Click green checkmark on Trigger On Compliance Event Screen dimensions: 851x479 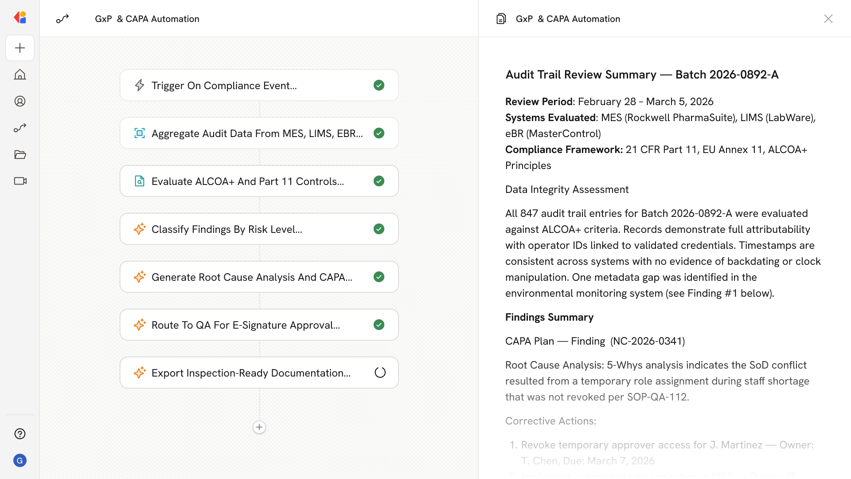point(379,85)
